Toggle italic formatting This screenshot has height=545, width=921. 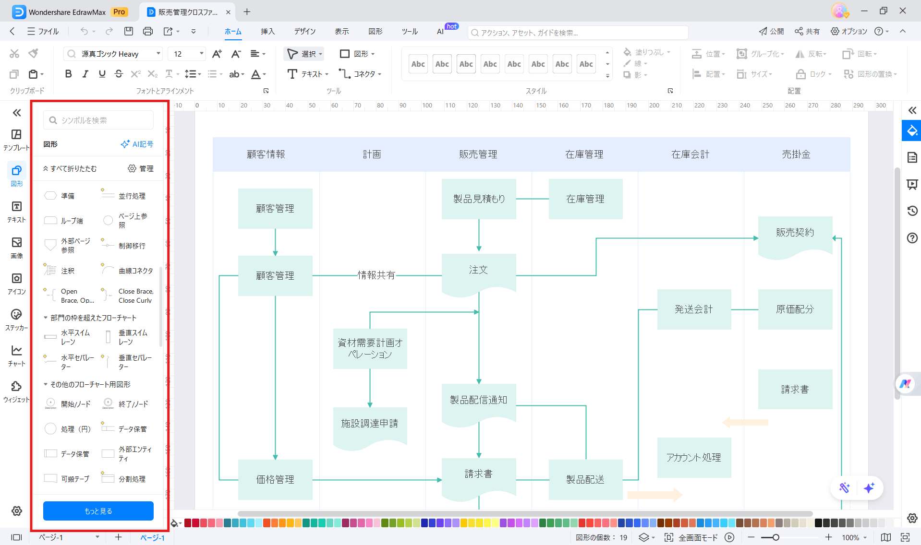pos(85,74)
